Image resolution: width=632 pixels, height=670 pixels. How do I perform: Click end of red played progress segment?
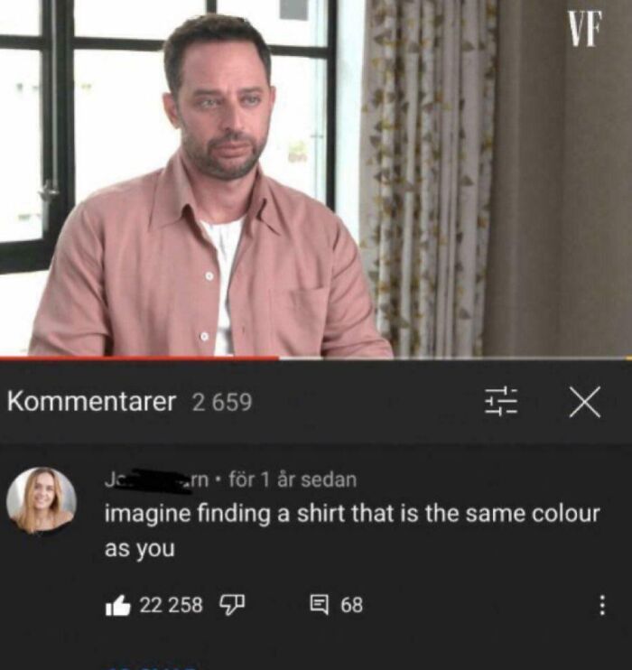[x=278, y=358]
